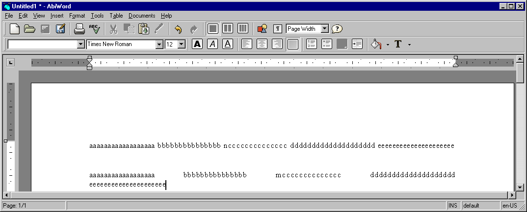The height and width of the screenshot is (212, 527).
Task: Create a new document with toolbar icon
Action: click(15, 29)
